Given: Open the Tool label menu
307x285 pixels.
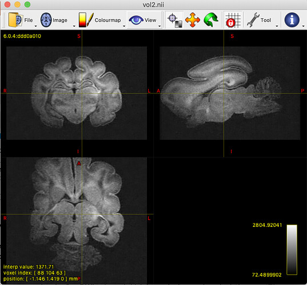Looking at the screenshot, I should (x=266, y=20).
